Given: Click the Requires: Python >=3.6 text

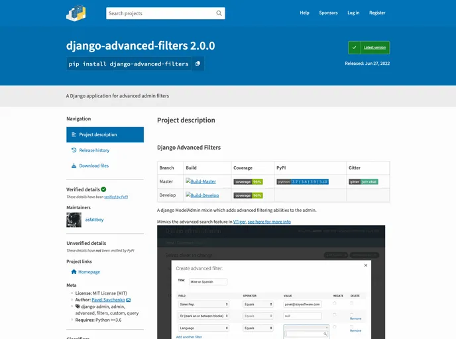Looking at the screenshot, I should tap(98, 320).
